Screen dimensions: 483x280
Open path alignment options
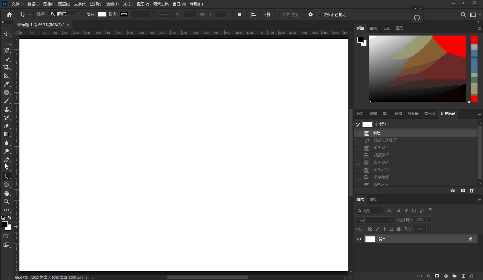tap(254, 15)
